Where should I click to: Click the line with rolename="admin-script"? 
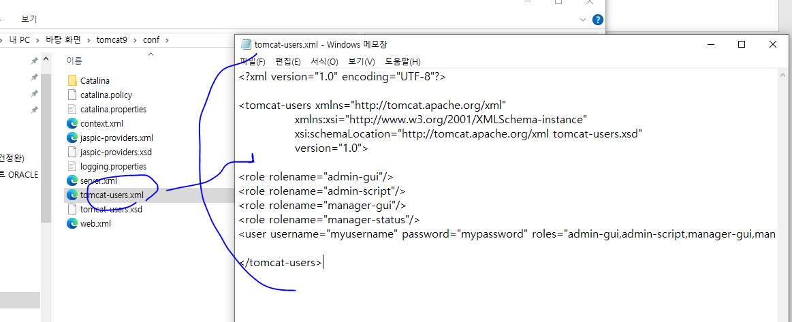[321, 191]
